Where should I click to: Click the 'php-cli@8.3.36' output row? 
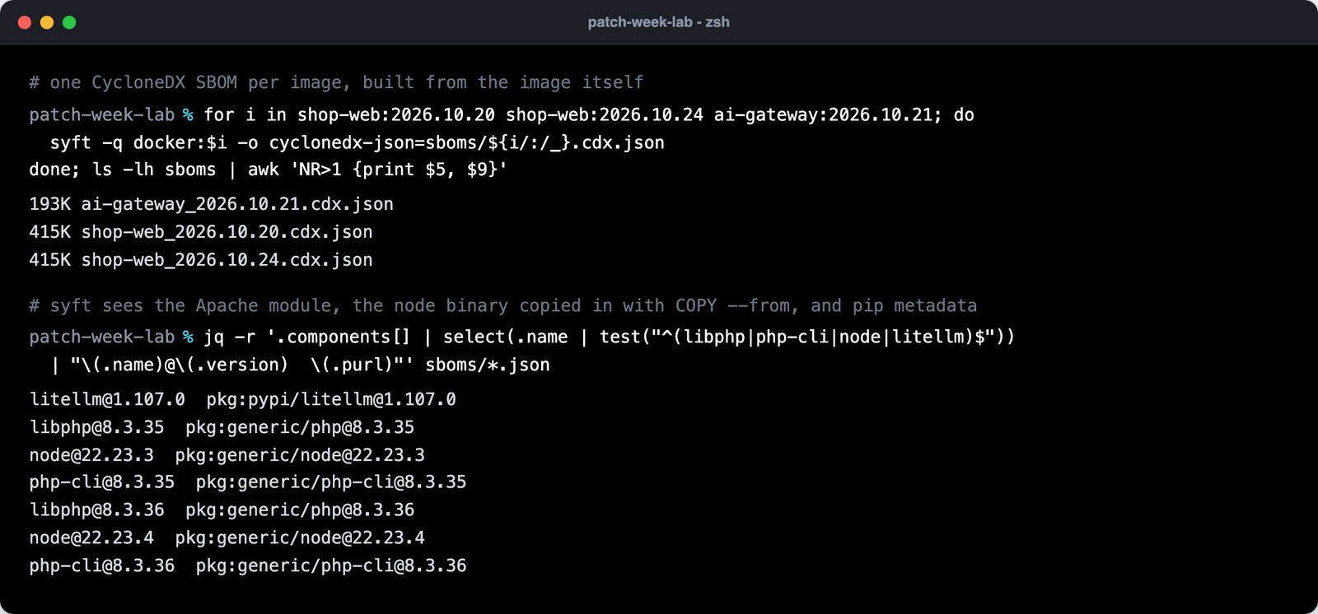click(247, 565)
